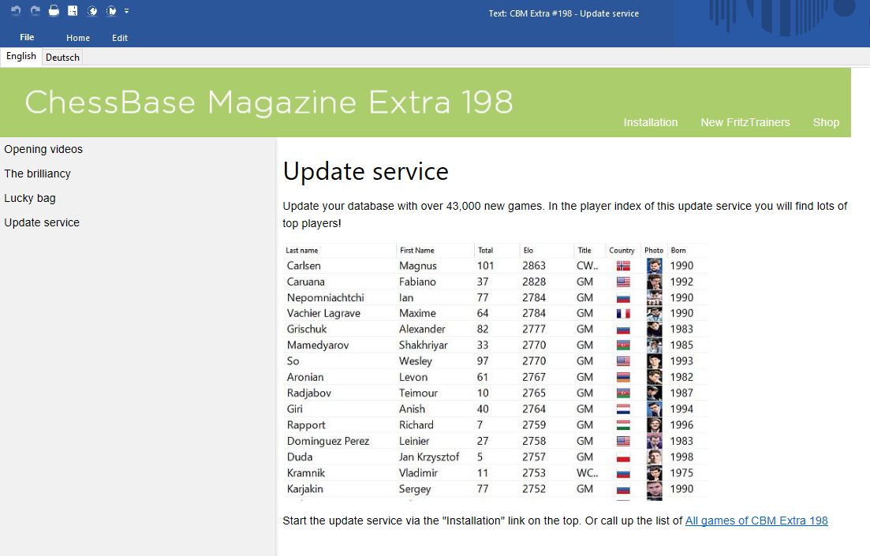Click Caruana's player photo
Viewport: 870px width, 556px height.
654,282
